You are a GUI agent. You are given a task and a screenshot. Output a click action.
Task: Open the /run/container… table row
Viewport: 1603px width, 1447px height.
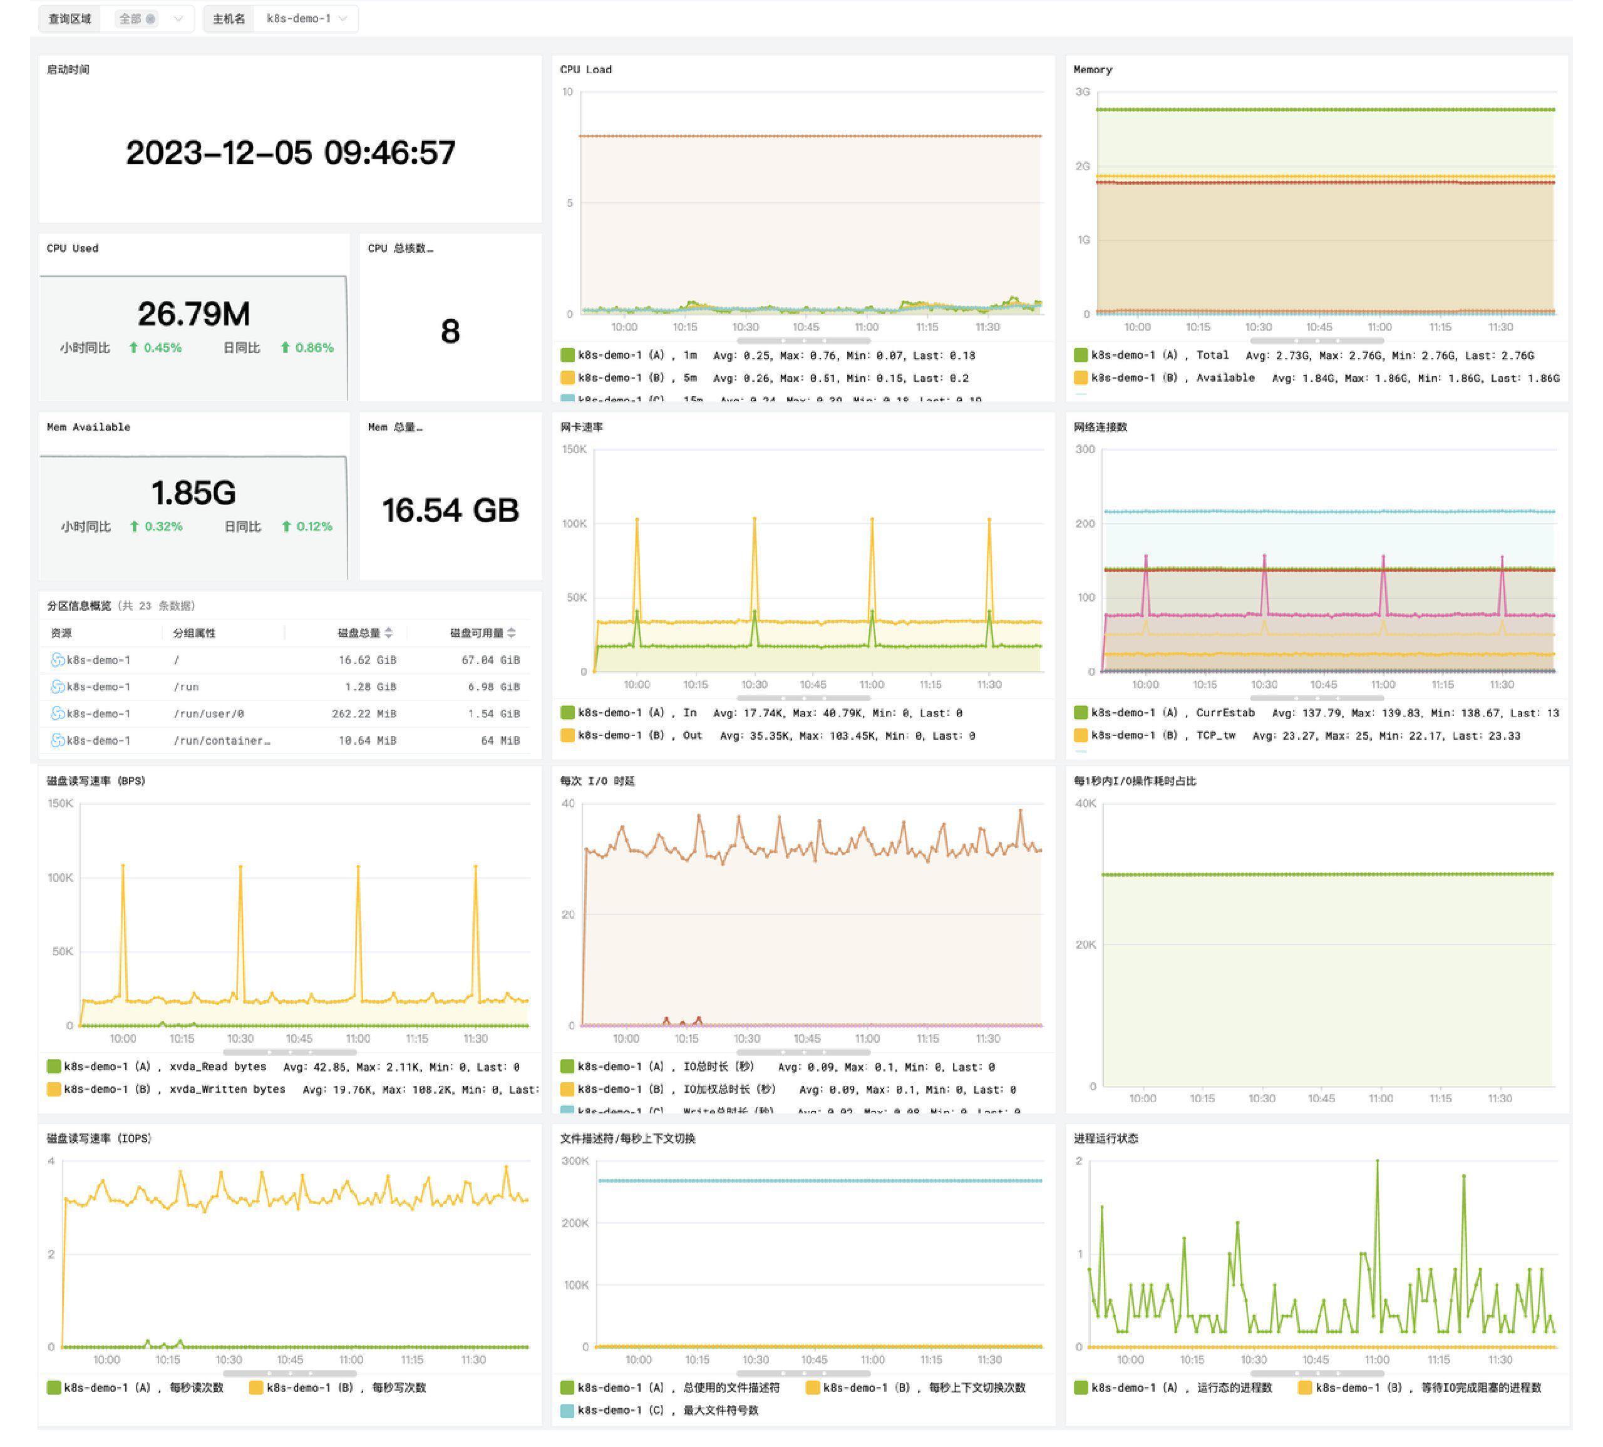(222, 740)
